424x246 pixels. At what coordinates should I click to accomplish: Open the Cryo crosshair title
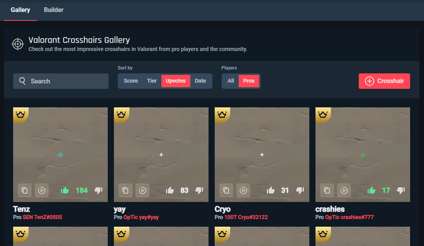(x=222, y=209)
